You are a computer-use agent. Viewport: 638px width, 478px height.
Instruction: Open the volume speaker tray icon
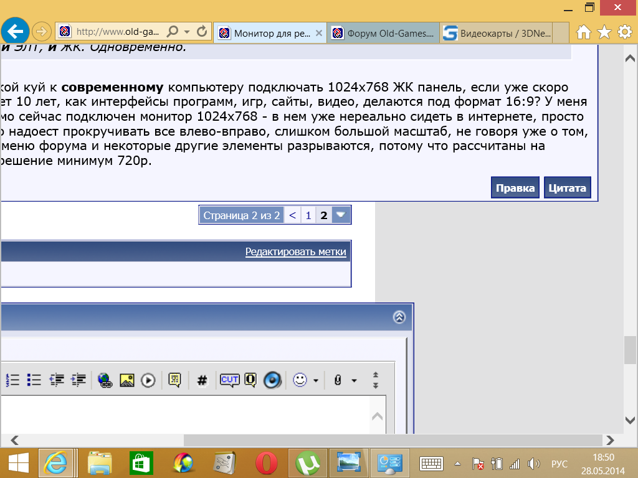click(533, 464)
